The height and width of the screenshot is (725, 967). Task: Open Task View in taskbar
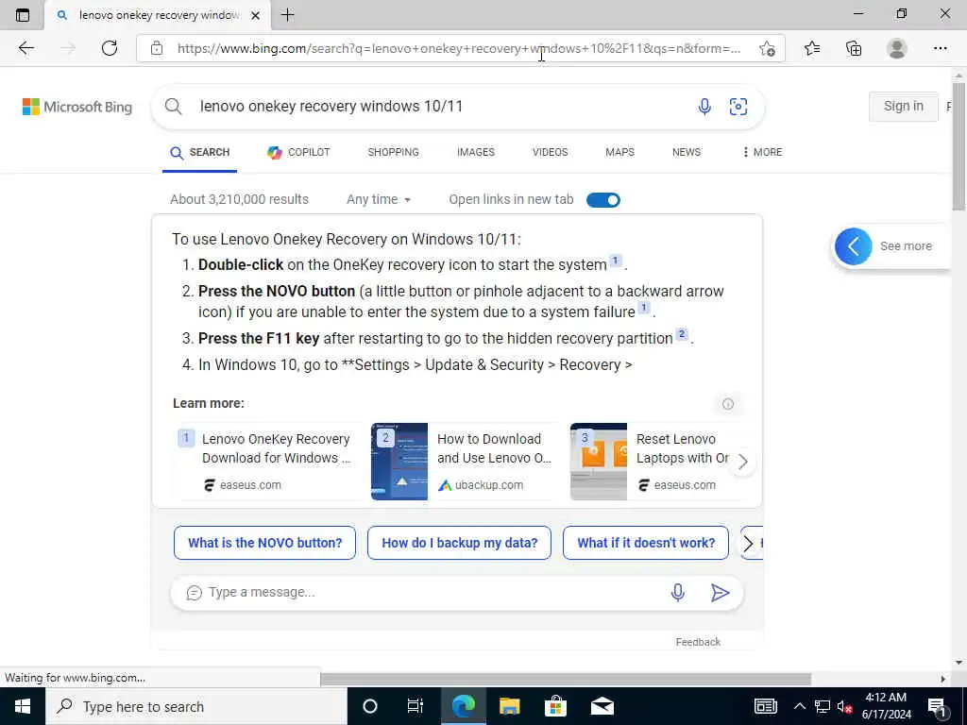[416, 706]
